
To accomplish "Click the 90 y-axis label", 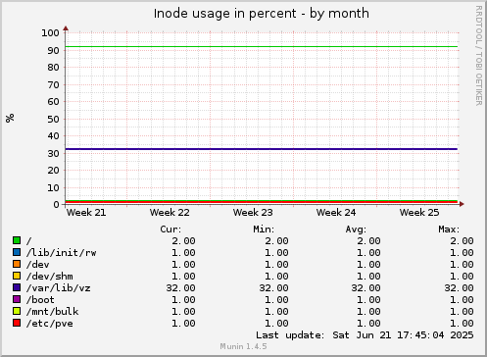I will pos(53,51).
